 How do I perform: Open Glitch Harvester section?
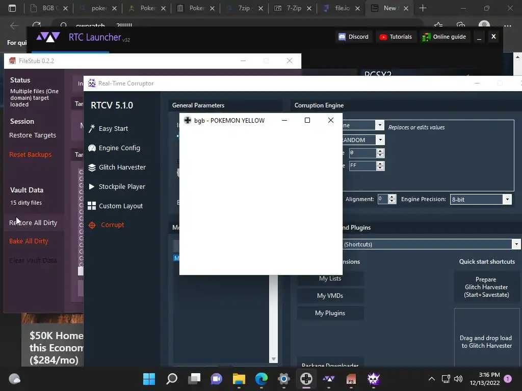click(x=122, y=167)
